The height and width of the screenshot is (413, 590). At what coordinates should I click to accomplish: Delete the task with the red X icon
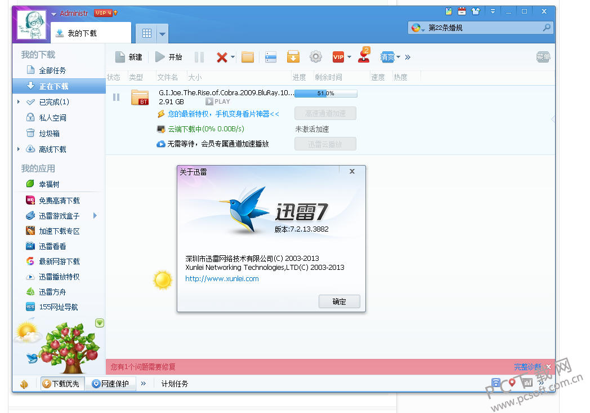point(222,57)
